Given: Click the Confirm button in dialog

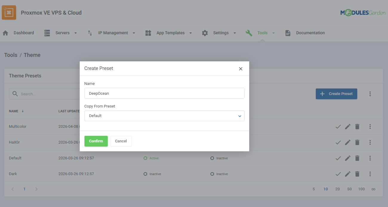Looking at the screenshot, I should click(96, 141).
